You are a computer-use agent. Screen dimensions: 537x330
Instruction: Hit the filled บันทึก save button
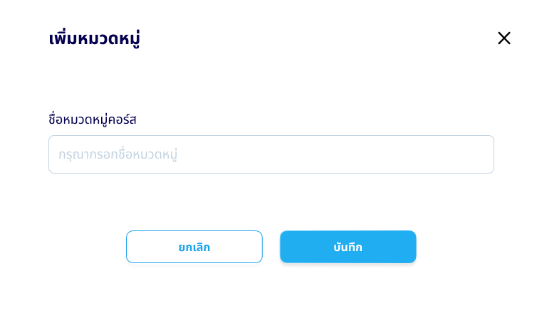[x=348, y=247]
